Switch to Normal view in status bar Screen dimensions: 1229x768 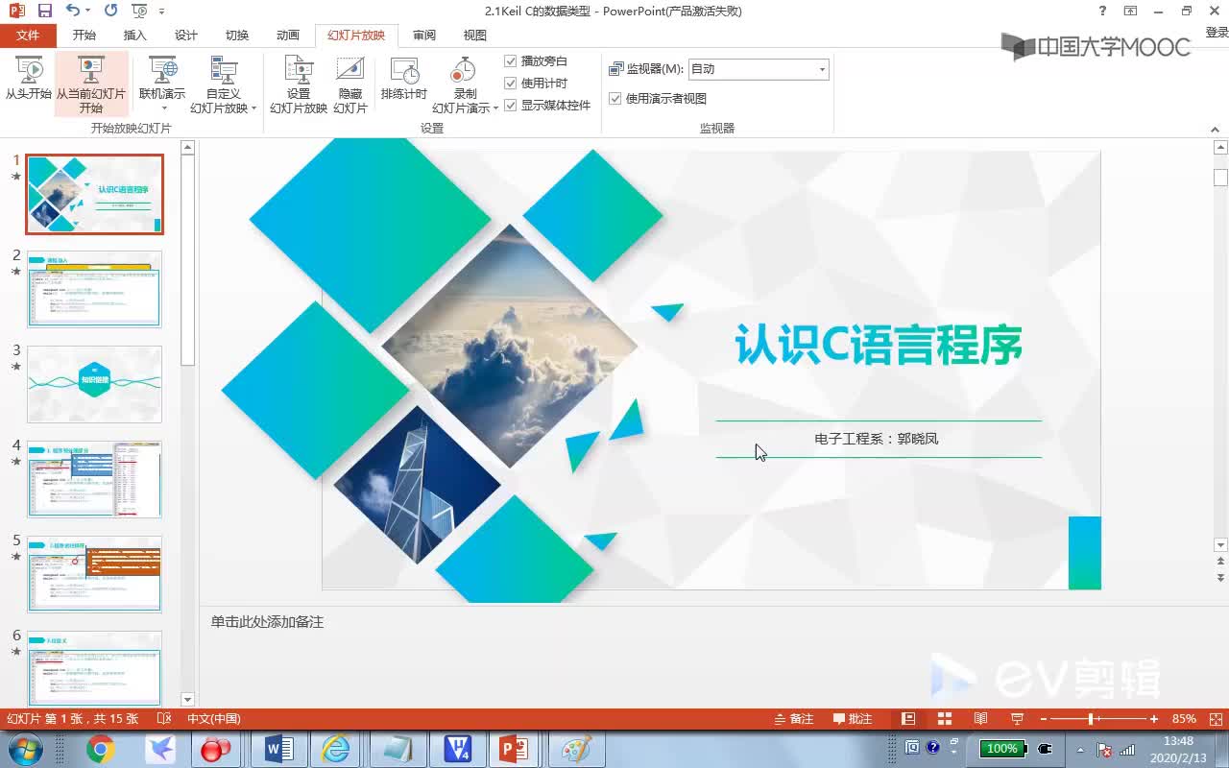pos(908,718)
